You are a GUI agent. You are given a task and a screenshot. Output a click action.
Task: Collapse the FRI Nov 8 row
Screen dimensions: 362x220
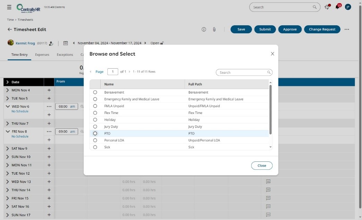click(8, 132)
